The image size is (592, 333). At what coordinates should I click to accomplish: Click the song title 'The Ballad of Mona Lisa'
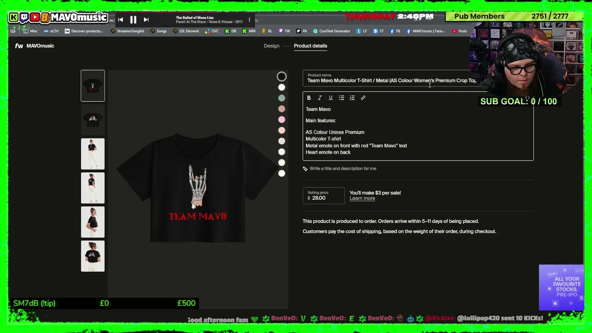(195, 18)
